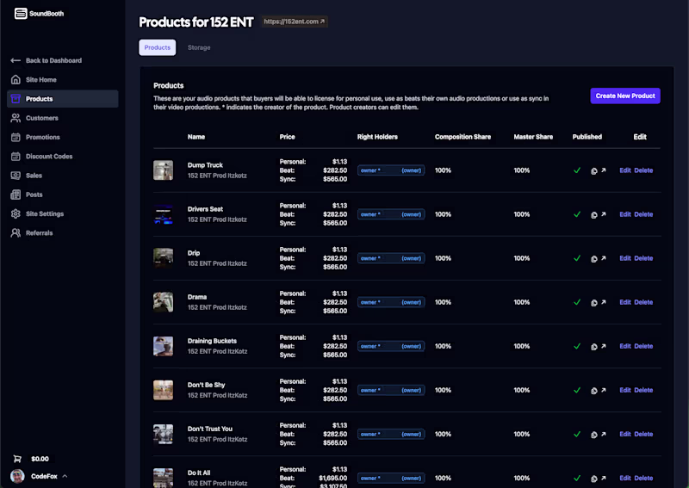The width and height of the screenshot is (689, 488).
Task: Delete the Don't Trust You product
Action: [643, 434]
